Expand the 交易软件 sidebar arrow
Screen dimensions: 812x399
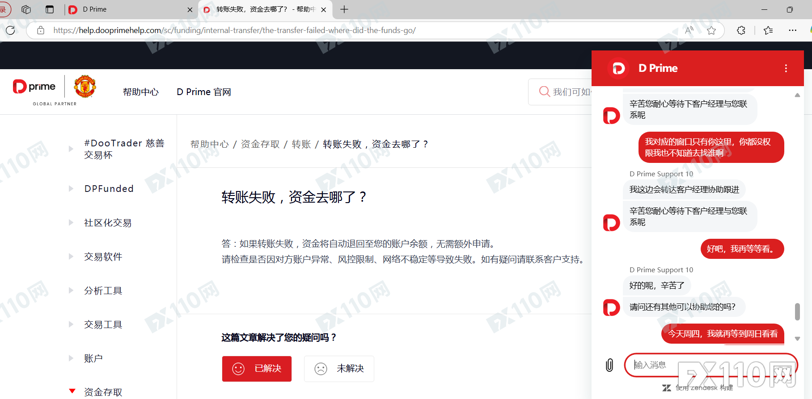tap(71, 257)
